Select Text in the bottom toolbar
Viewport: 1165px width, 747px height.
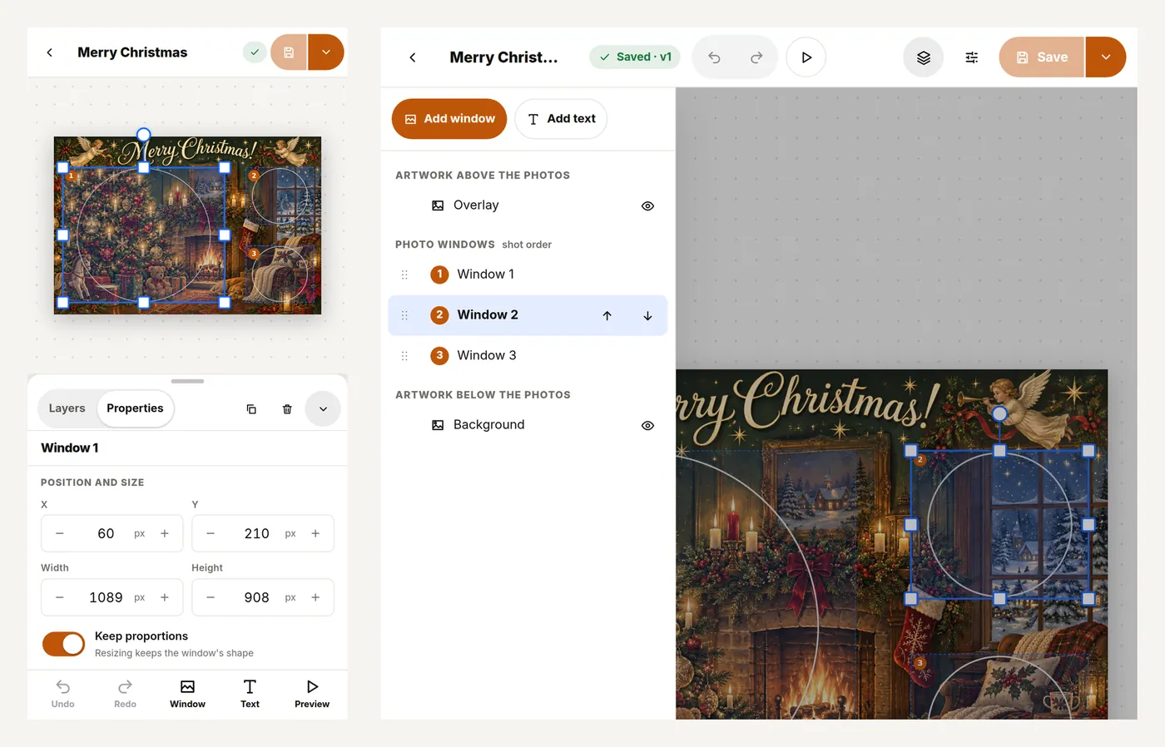point(250,694)
